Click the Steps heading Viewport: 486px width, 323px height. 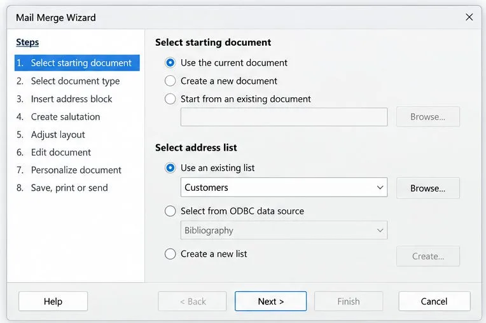coord(27,42)
